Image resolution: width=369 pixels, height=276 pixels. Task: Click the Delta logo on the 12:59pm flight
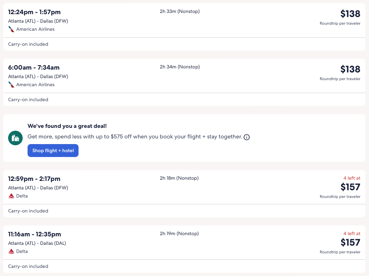[x=11, y=196]
